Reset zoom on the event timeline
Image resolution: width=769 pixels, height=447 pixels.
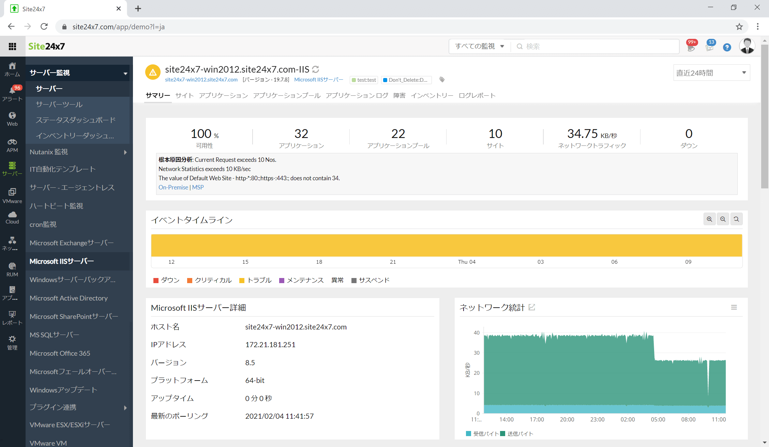pyautogui.click(x=736, y=219)
